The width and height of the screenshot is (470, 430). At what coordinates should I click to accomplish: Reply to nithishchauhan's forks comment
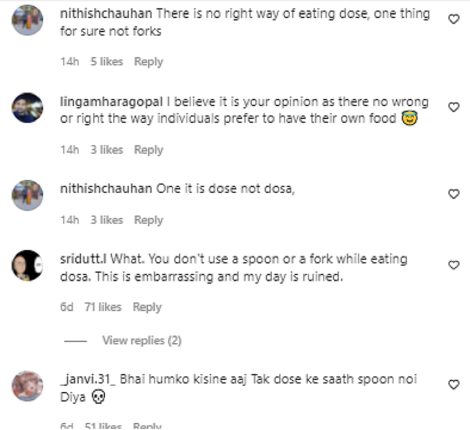148,61
